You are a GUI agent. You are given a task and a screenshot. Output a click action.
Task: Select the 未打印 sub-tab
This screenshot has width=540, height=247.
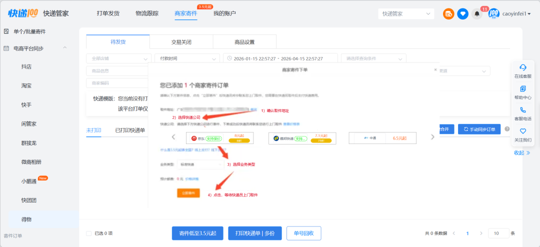coord(93,130)
